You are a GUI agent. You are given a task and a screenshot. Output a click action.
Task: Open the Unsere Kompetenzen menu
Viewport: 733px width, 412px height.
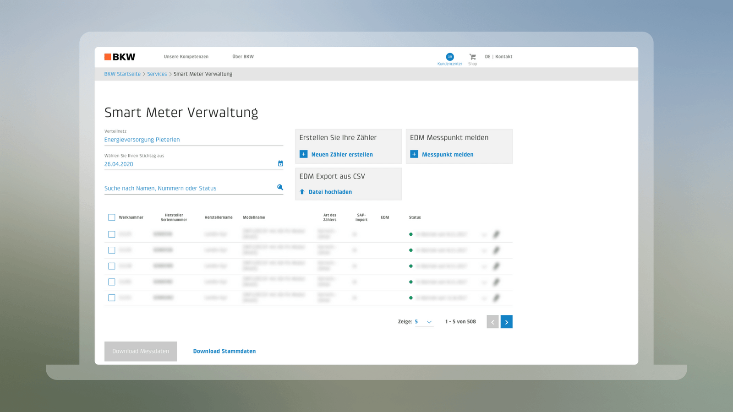(x=186, y=56)
